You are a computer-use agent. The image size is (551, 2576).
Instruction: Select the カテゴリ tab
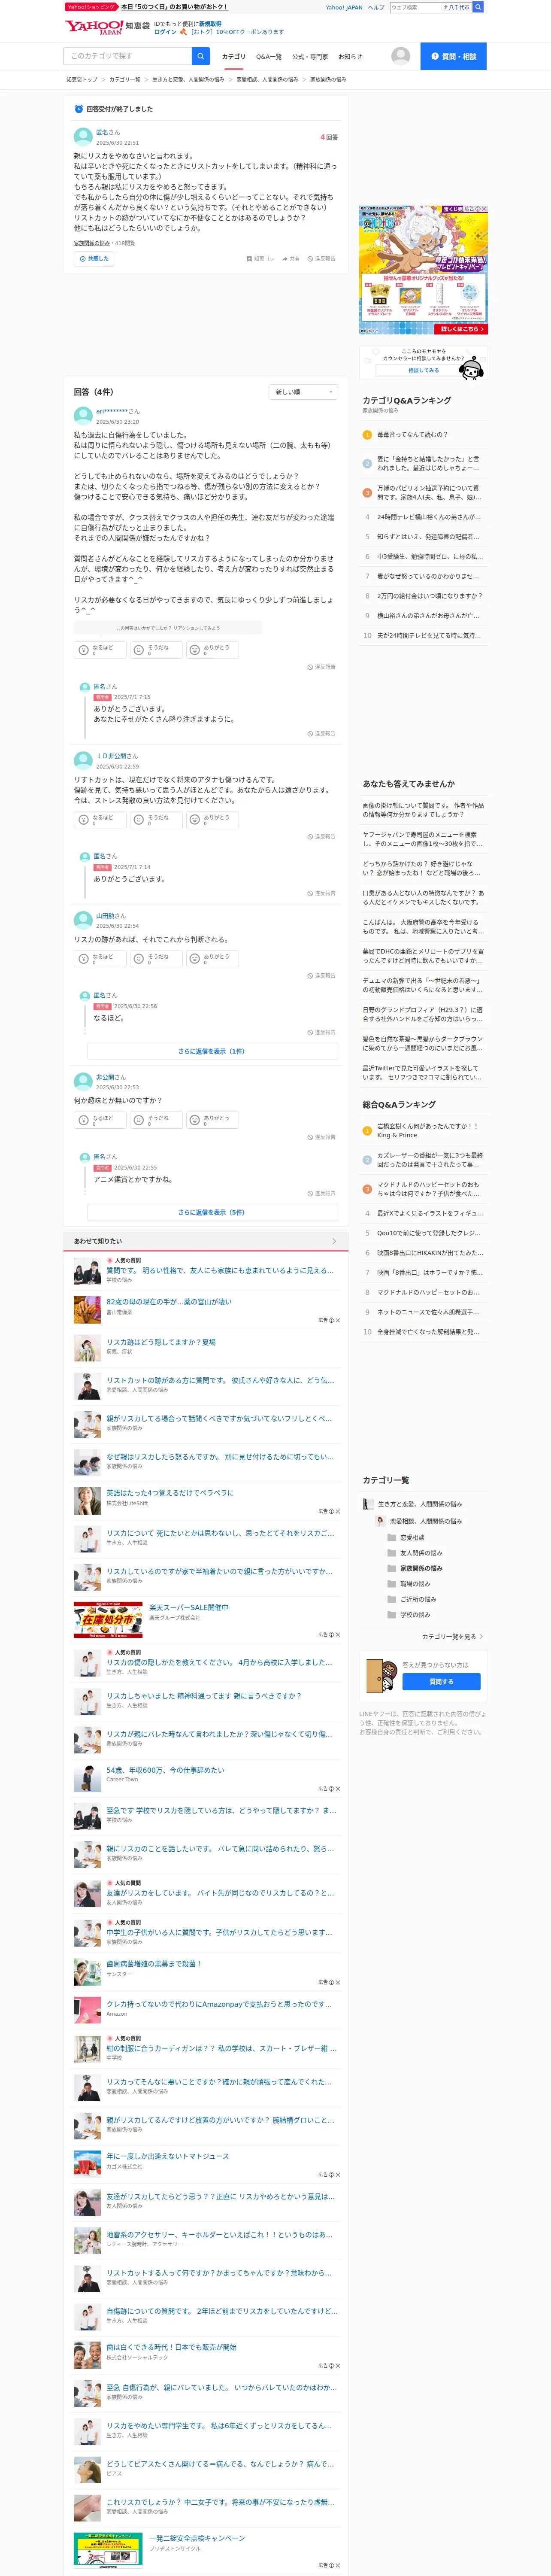click(x=233, y=57)
